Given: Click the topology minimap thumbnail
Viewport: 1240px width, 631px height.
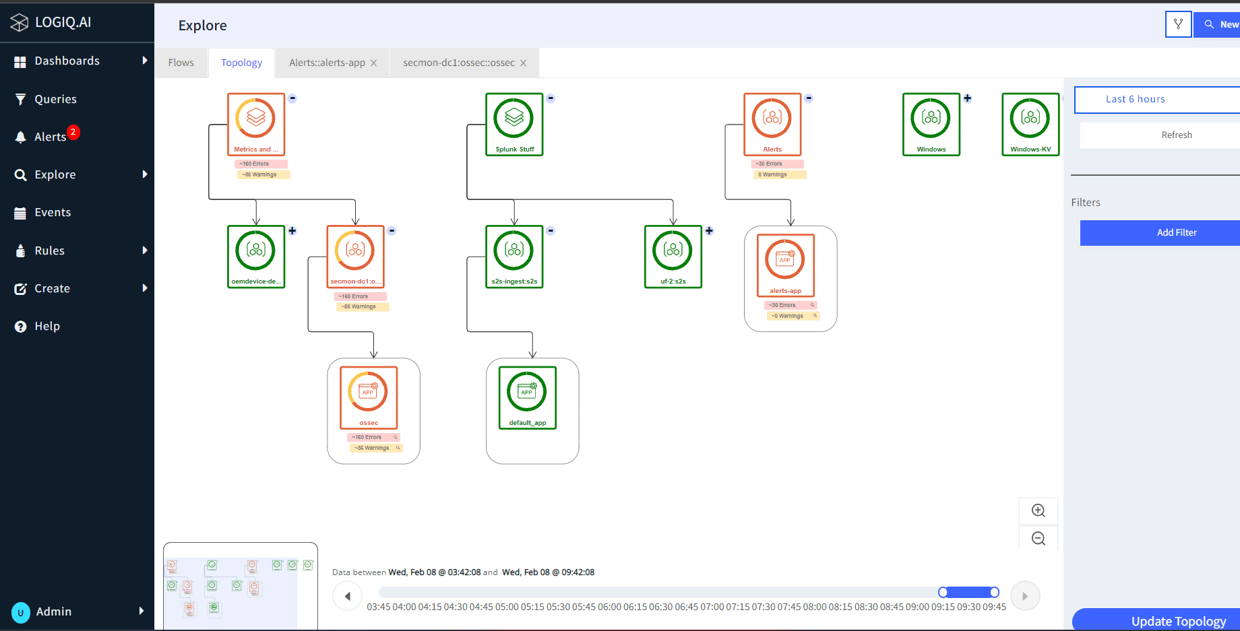Looking at the screenshot, I should [x=241, y=587].
